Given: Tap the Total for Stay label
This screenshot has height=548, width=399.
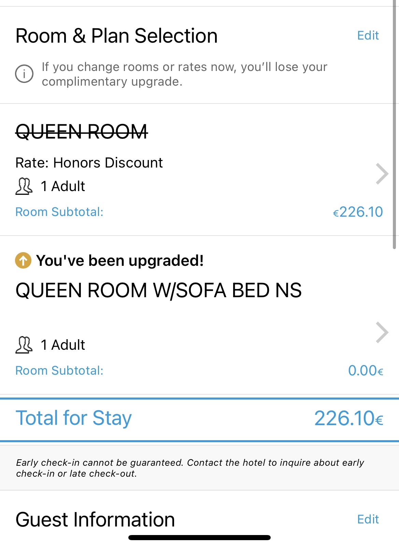Looking at the screenshot, I should point(74,418).
